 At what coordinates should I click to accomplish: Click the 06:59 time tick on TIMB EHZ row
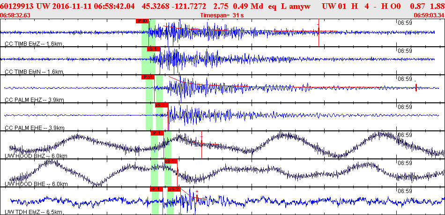[x=404, y=23]
